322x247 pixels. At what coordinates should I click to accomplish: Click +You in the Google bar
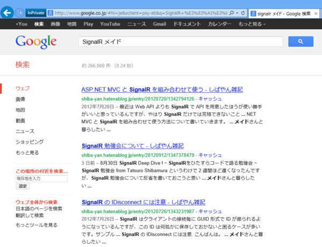click(x=21, y=24)
